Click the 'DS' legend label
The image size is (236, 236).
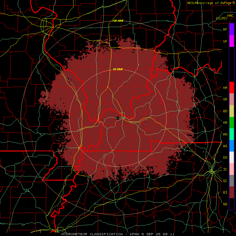click(225, 158)
